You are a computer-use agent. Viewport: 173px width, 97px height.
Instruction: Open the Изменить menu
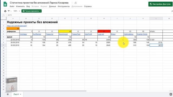click(21, 6)
